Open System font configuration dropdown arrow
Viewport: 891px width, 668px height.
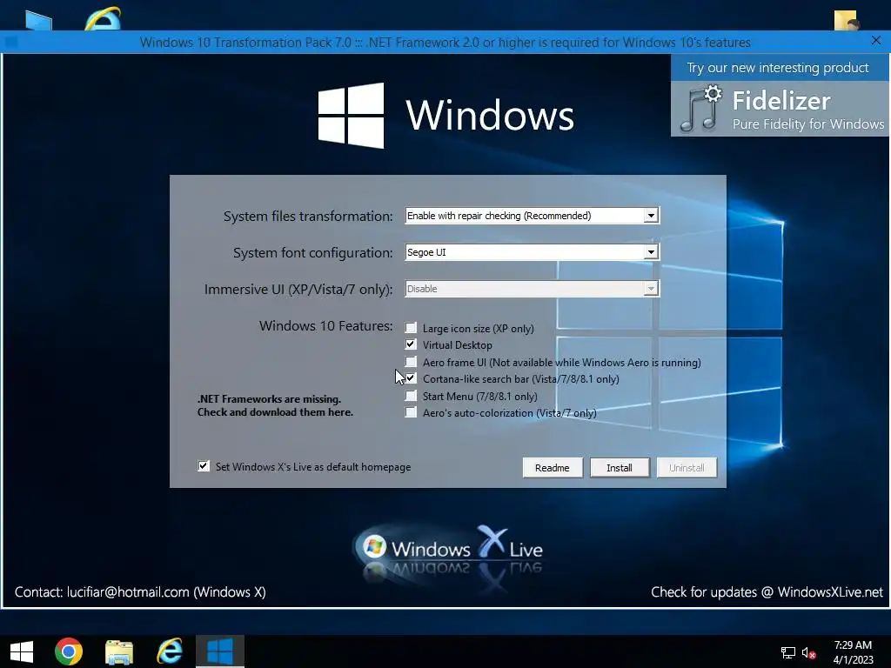click(651, 252)
